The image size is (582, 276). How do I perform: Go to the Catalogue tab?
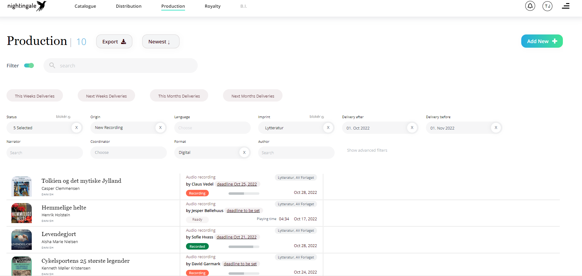pos(85,6)
